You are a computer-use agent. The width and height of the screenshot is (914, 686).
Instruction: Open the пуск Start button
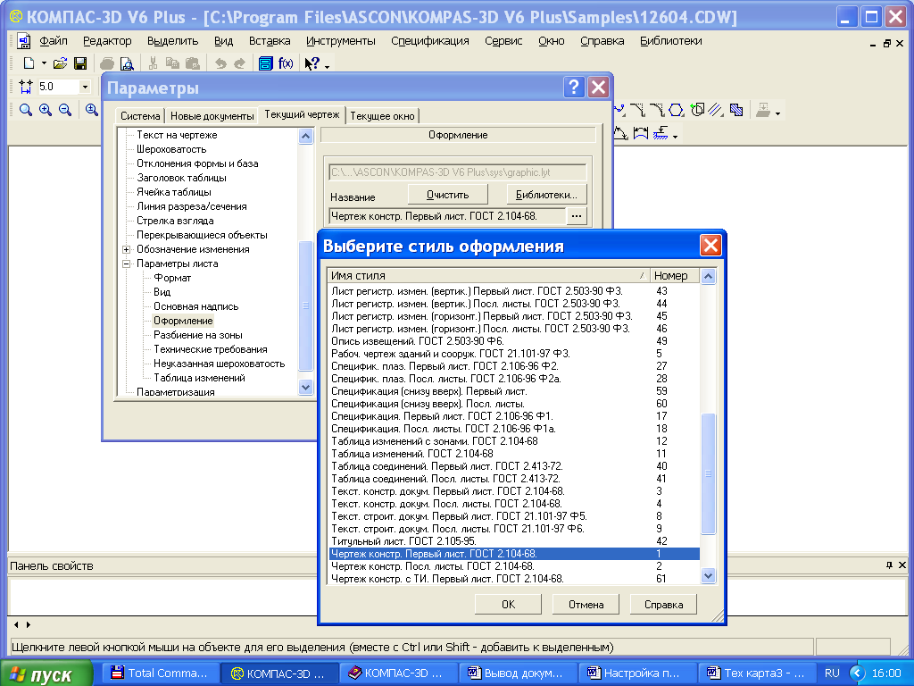(x=46, y=673)
